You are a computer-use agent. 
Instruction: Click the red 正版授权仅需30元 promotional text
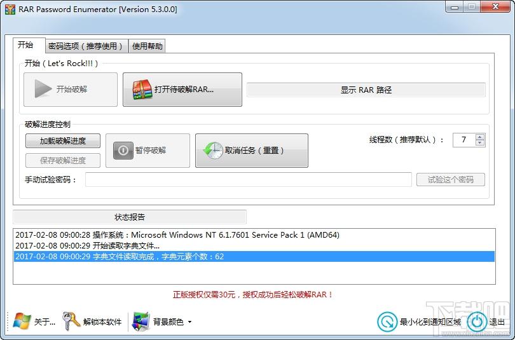[253, 295]
